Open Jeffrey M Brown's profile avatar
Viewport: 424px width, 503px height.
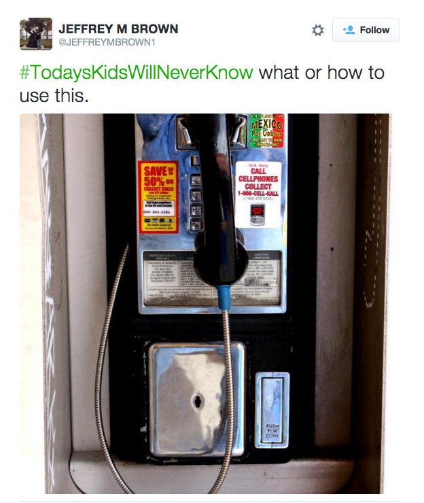click(x=36, y=34)
